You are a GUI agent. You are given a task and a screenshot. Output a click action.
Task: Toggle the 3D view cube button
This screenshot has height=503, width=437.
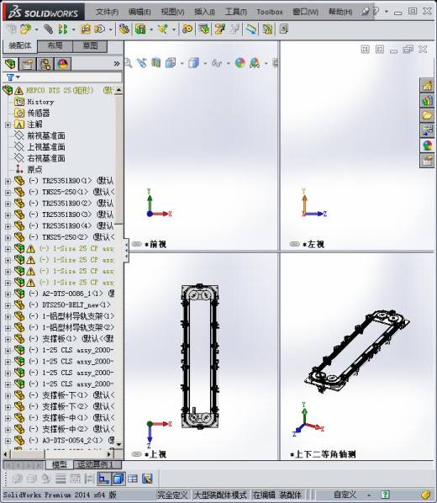(x=118, y=479)
